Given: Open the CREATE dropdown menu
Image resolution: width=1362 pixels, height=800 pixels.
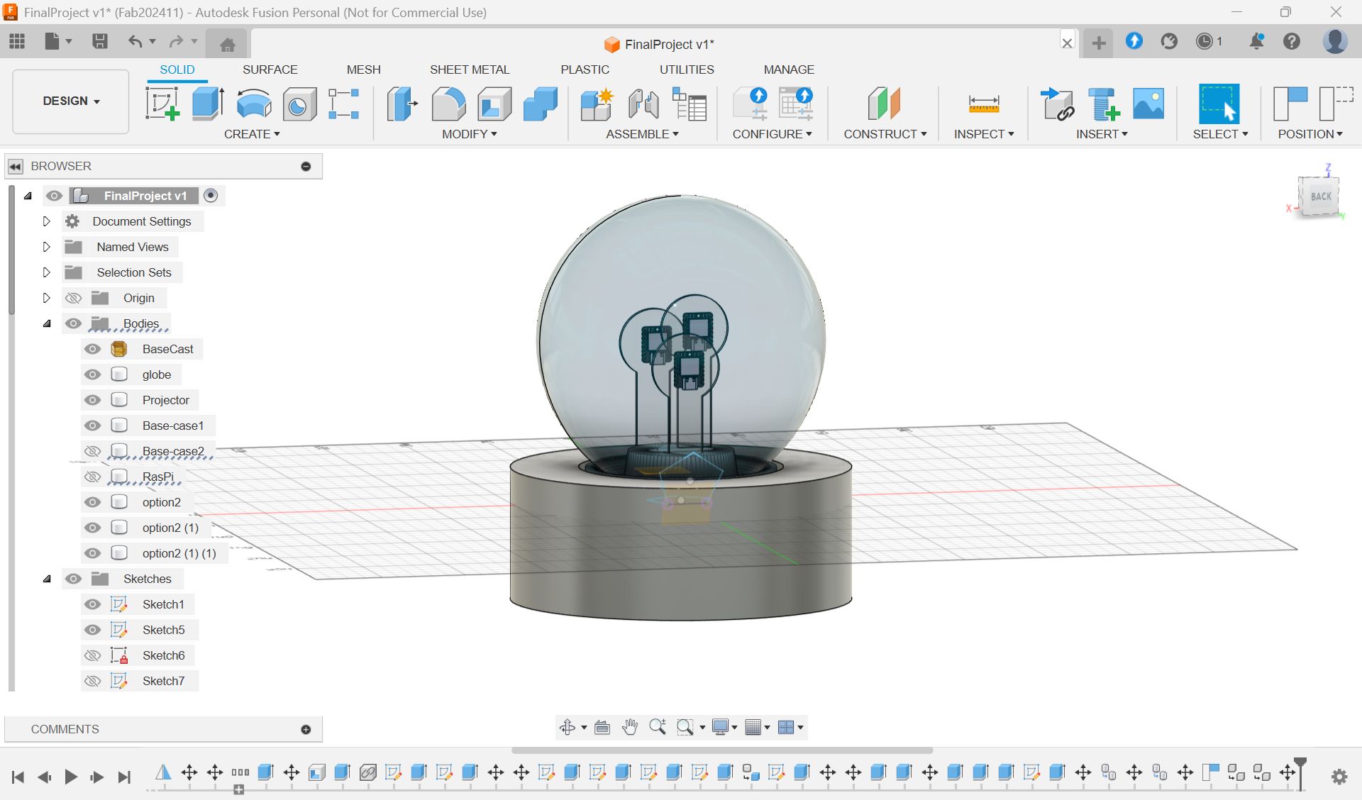Looking at the screenshot, I should tap(252, 134).
